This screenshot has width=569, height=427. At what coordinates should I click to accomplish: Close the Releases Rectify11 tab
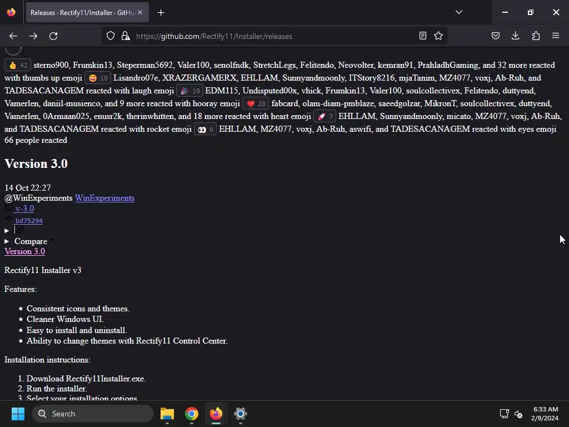[x=140, y=12]
